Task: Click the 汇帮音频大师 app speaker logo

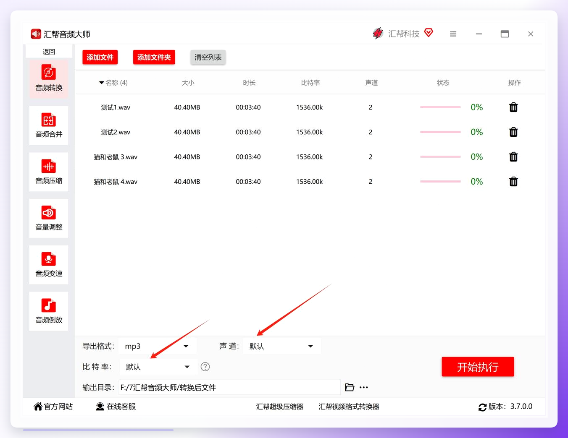Action: (36, 34)
